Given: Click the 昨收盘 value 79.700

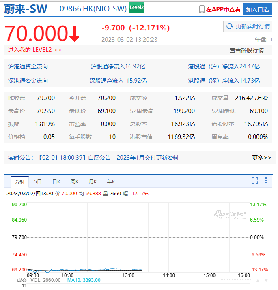Looking at the screenshot, I should 45,98.
